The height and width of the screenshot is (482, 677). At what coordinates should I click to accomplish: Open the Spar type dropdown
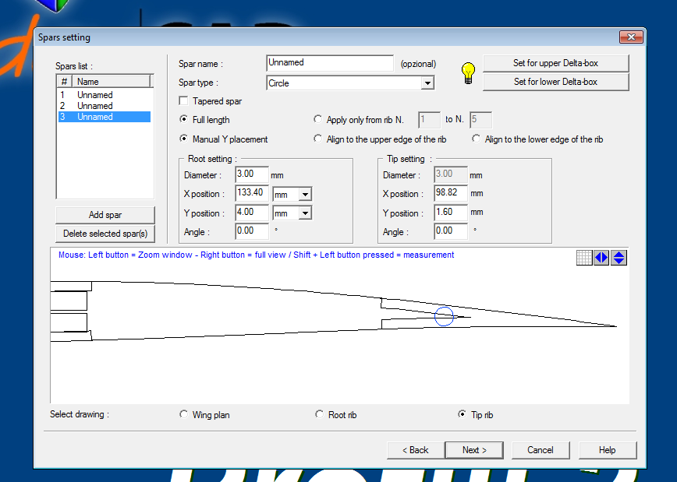[x=427, y=83]
